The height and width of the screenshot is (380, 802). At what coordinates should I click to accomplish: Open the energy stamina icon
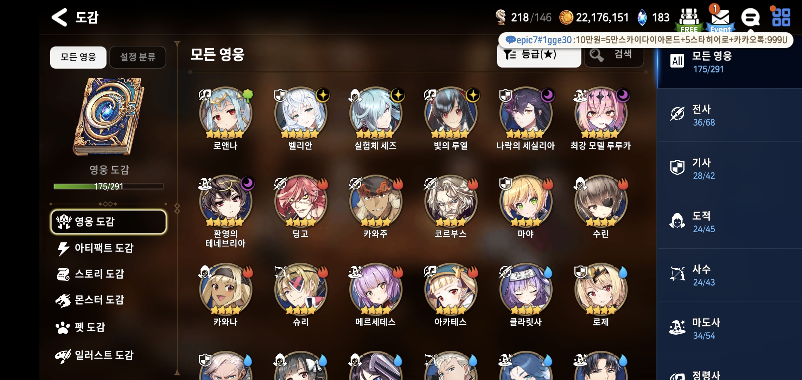(500, 17)
